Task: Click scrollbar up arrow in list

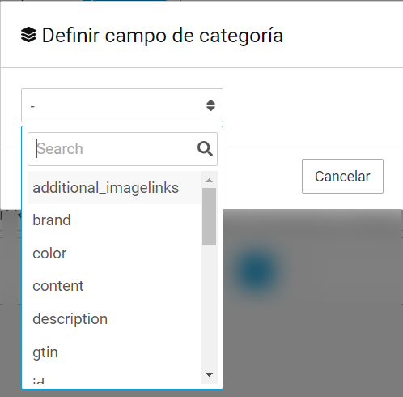Action: click(209, 181)
